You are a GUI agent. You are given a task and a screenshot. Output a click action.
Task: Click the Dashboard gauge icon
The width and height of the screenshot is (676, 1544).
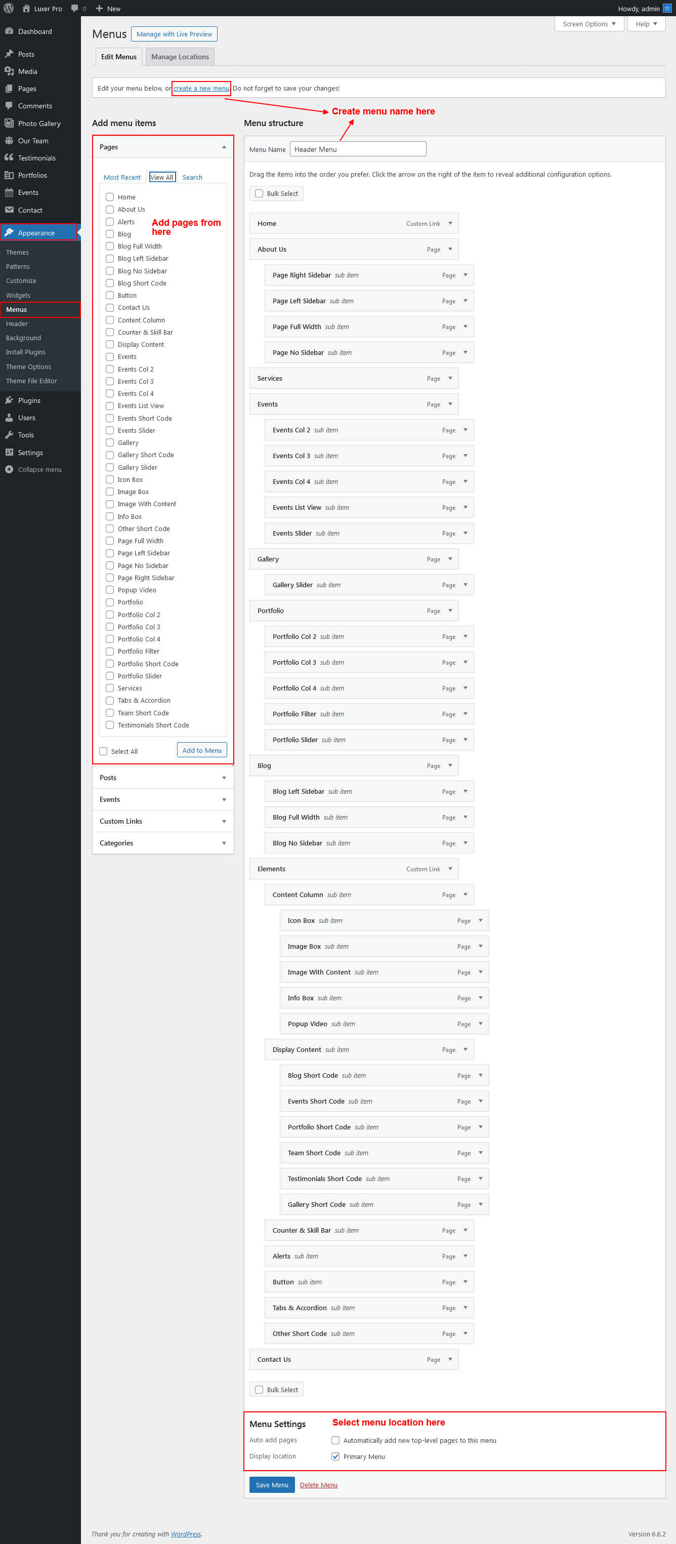(9, 31)
